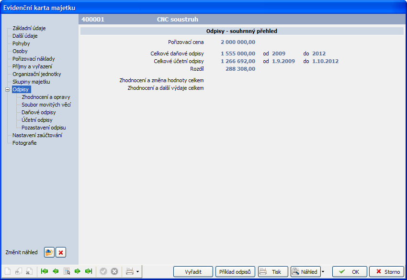Image resolution: width=407 pixels, height=280 pixels.
Task: Click the Tisk print button
Action: point(273,272)
